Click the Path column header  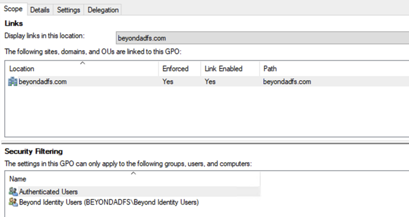(270, 69)
